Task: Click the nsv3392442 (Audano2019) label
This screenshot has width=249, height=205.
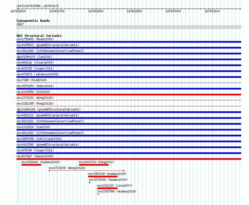Action: pos(41,162)
